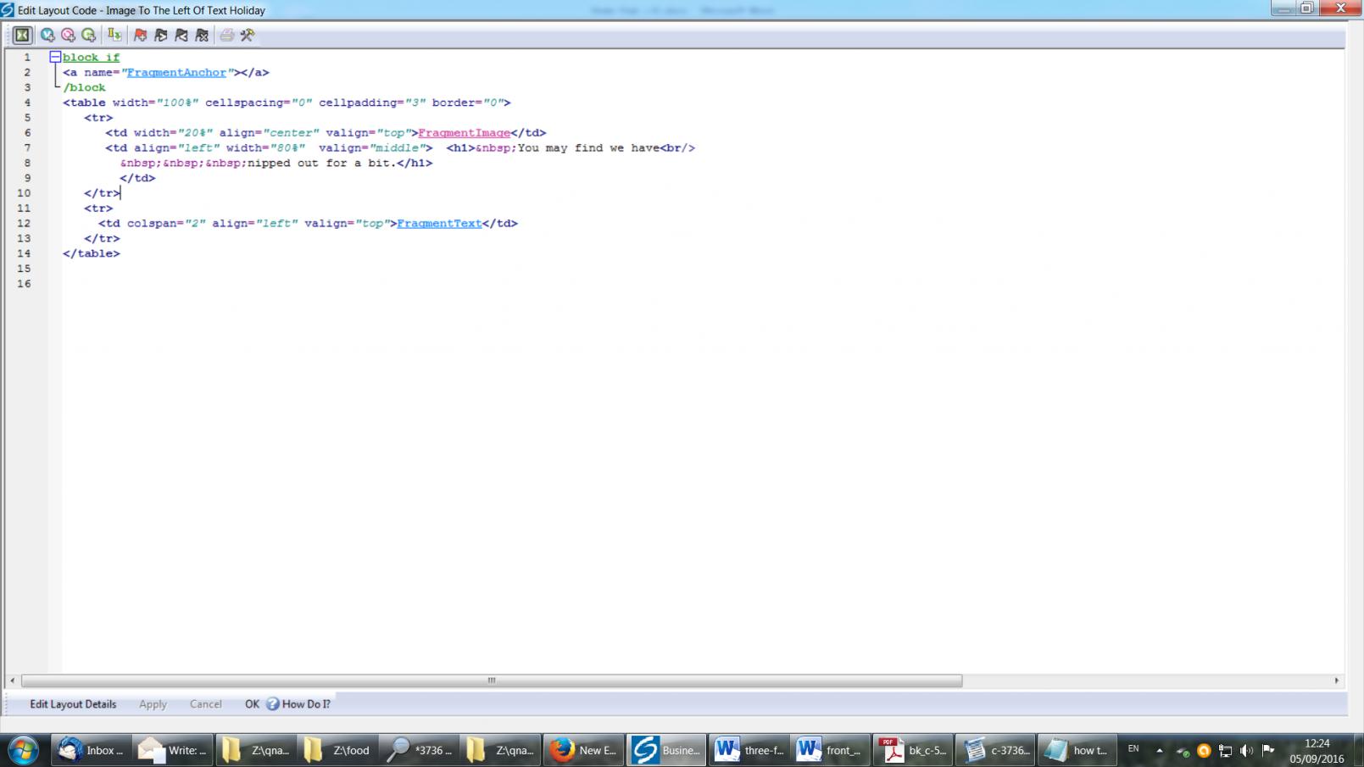Image resolution: width=1364 pixels, height=767 pixels.
Task: Go to previous bookmark flag icon
Action: [x=181, y=35]
